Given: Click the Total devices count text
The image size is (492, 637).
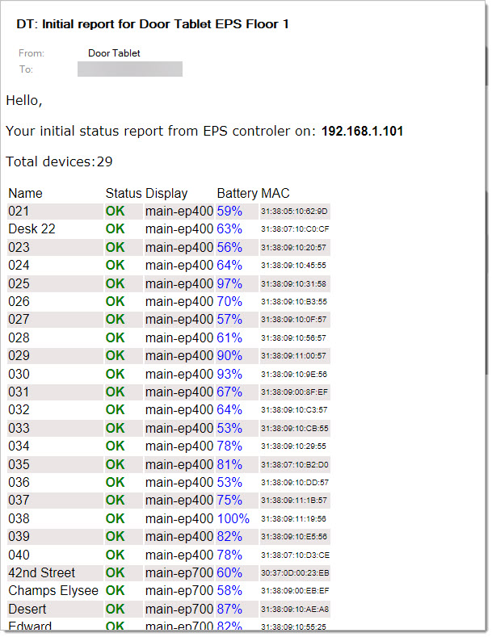Looking at the screenshot, I should tap(59, 161).
